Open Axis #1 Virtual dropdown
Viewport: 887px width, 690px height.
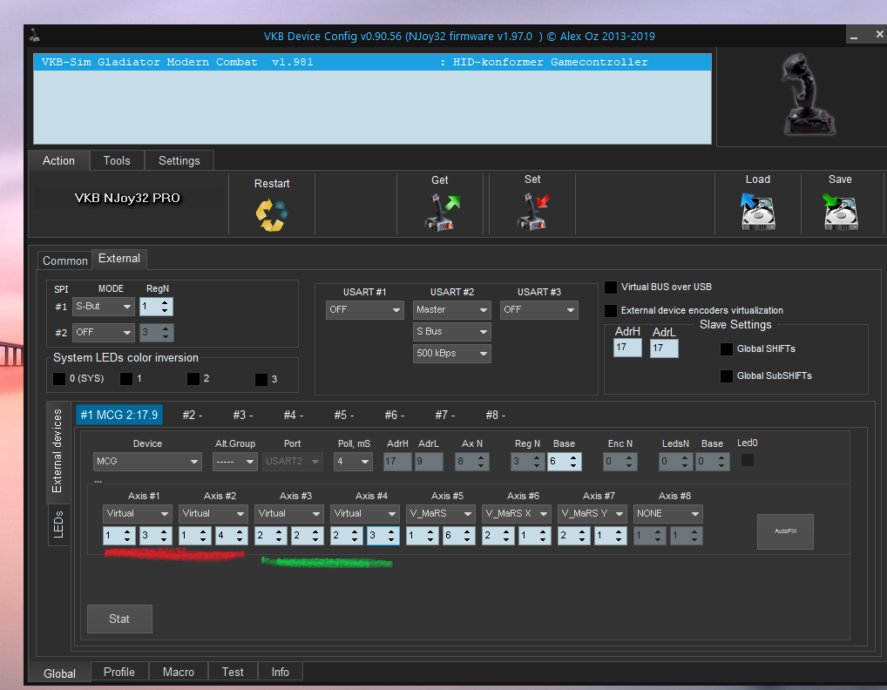click(137, 513)
